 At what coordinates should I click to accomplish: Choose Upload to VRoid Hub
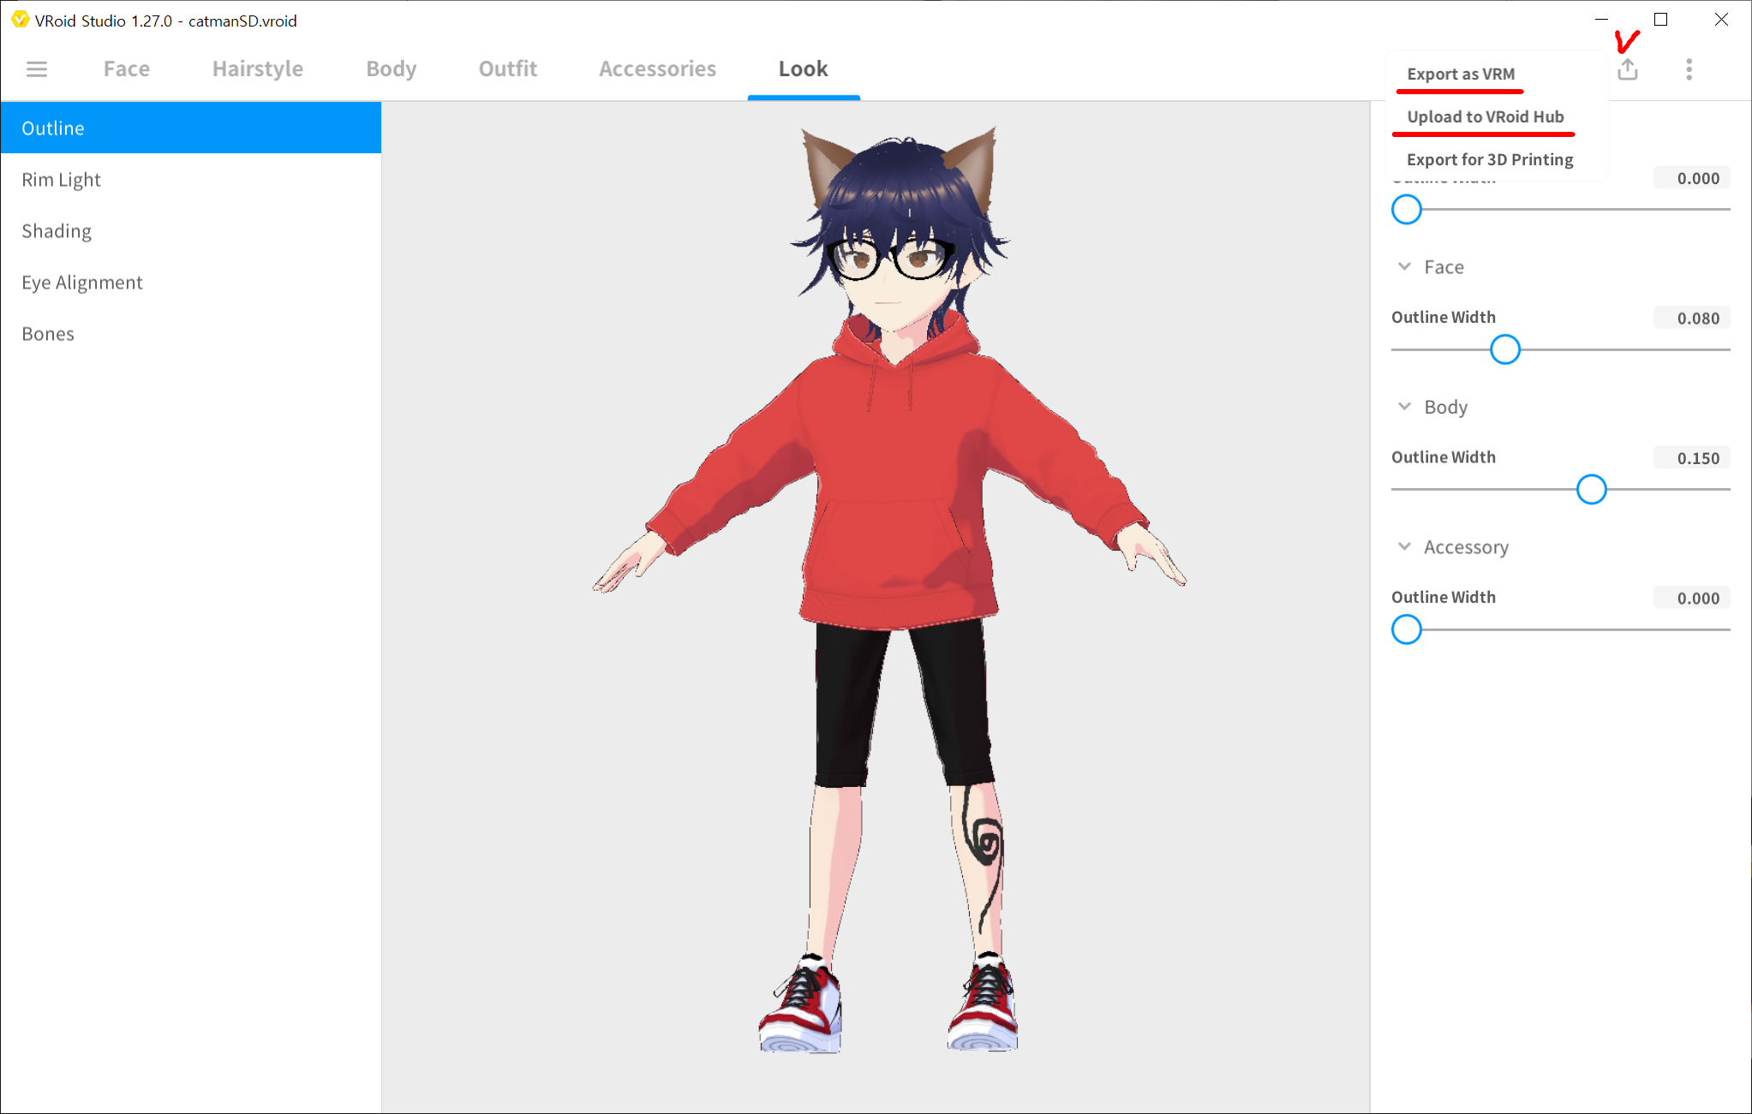pos(1485,116)
